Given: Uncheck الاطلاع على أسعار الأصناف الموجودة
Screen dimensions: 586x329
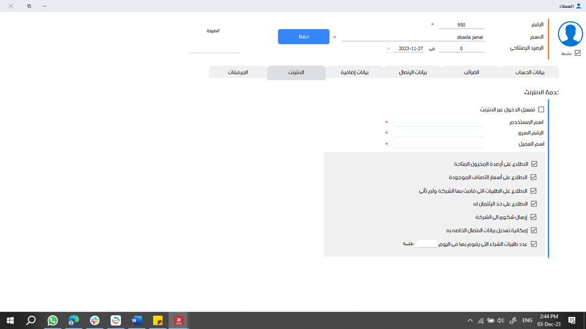Looking at the screenshot, I should coord(534,177).
